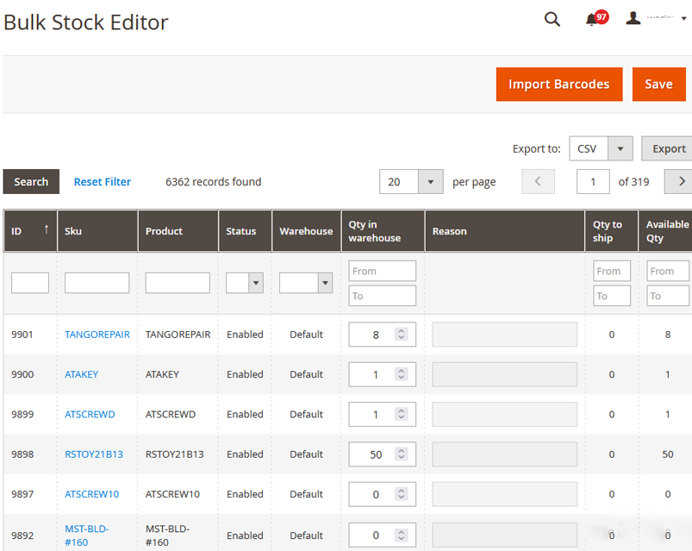
Task: Open the global search magnifier icon
Action: point(552,18)
